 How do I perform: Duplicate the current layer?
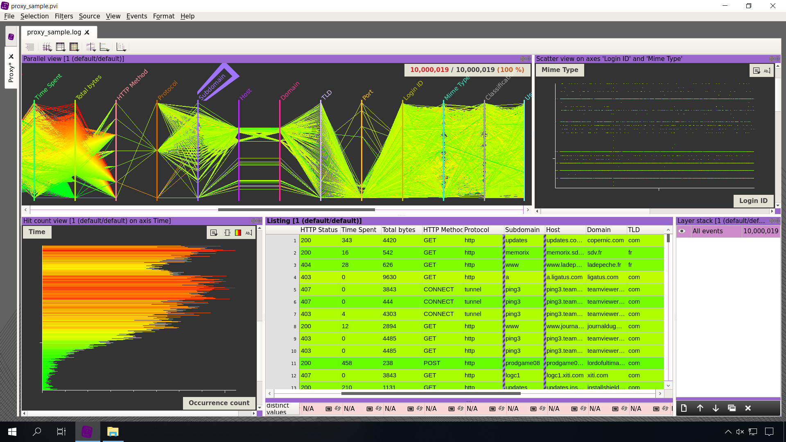(732, 408)
